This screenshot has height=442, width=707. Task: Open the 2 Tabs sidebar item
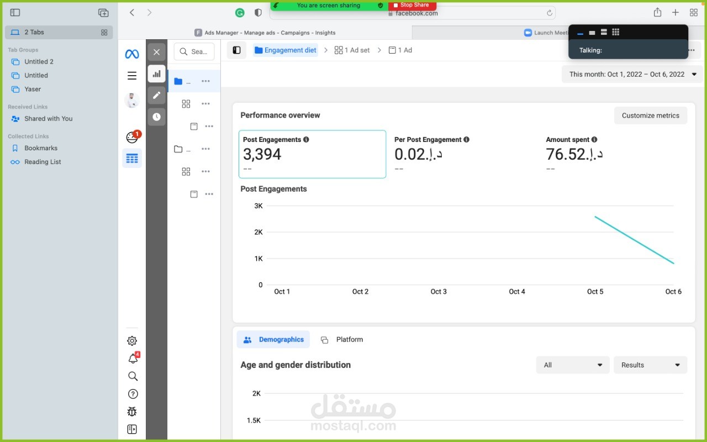[59, 32]
